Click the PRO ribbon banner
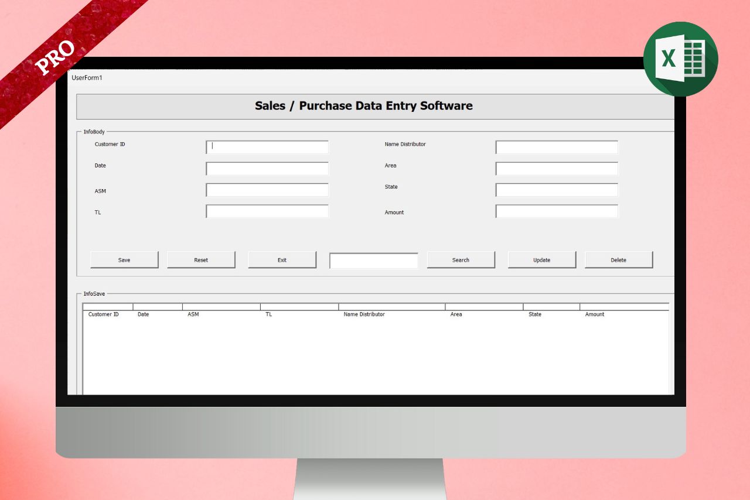The height and width of the screenshot is (500, 750). tap(56, 57)
